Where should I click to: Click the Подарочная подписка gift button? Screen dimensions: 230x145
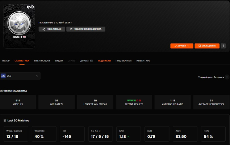point(86,29)
